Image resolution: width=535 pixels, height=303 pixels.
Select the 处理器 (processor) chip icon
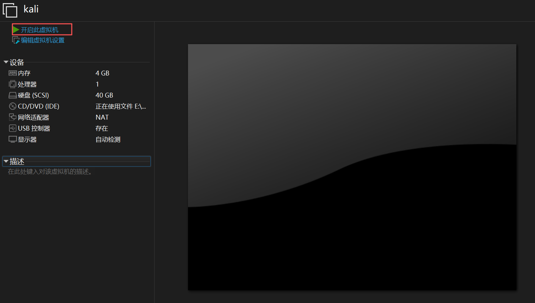pos(12,84)
